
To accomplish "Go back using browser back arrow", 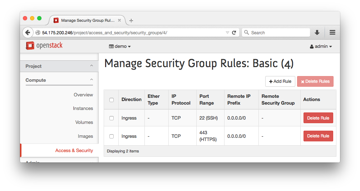I will 28,32.
